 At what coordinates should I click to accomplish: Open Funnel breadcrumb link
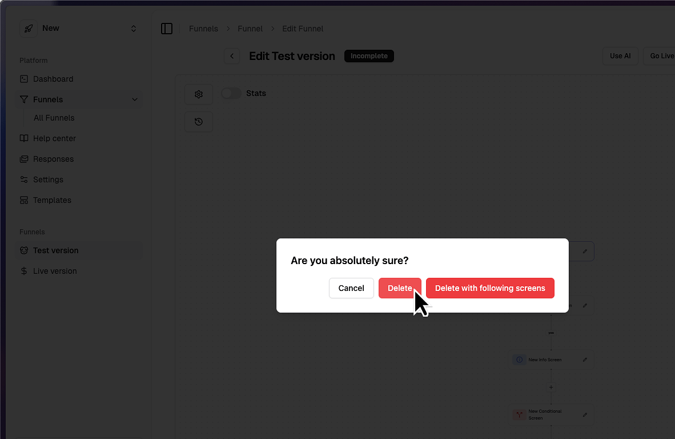(x=250, y=29)
